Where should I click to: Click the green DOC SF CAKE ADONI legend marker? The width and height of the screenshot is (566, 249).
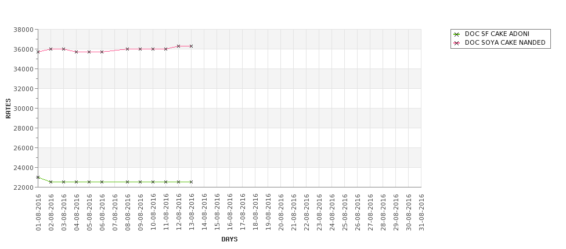(x=457, y=34)
